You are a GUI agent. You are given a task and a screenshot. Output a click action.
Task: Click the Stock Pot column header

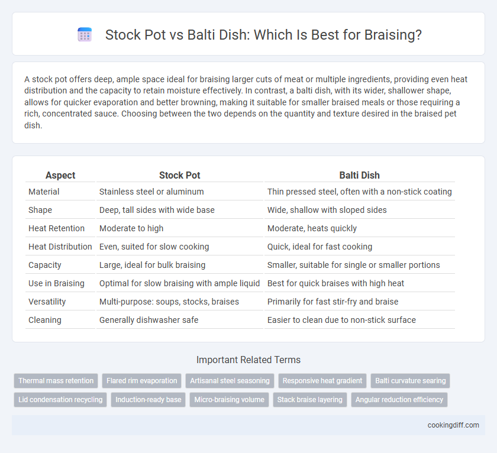coord(180,175)
